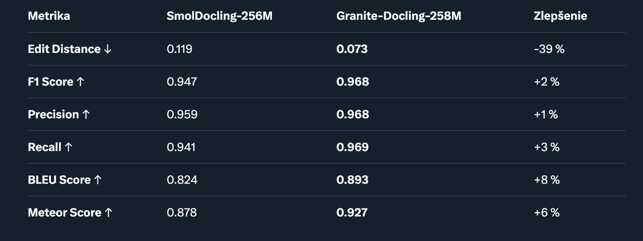Select the bold 0.969 Recall value

pos(352,147)
